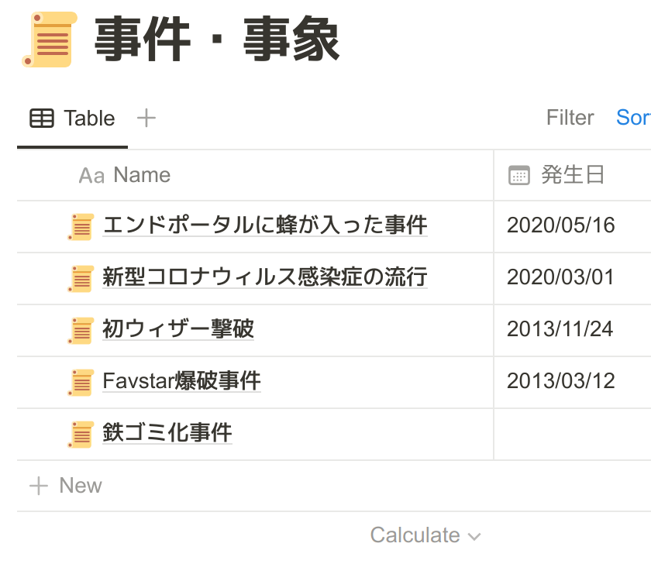Image resolution: width=651 pixels, height=588 pixels.
Task: Click scroll icon beside 新型コロナウィルス感染症の流行
Action: (x=81, y=278)
